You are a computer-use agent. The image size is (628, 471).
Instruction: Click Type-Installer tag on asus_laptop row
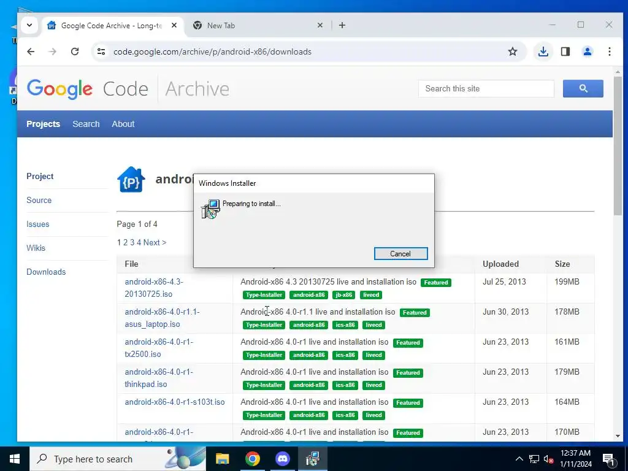pyautogui.click(x=264, y=325)
